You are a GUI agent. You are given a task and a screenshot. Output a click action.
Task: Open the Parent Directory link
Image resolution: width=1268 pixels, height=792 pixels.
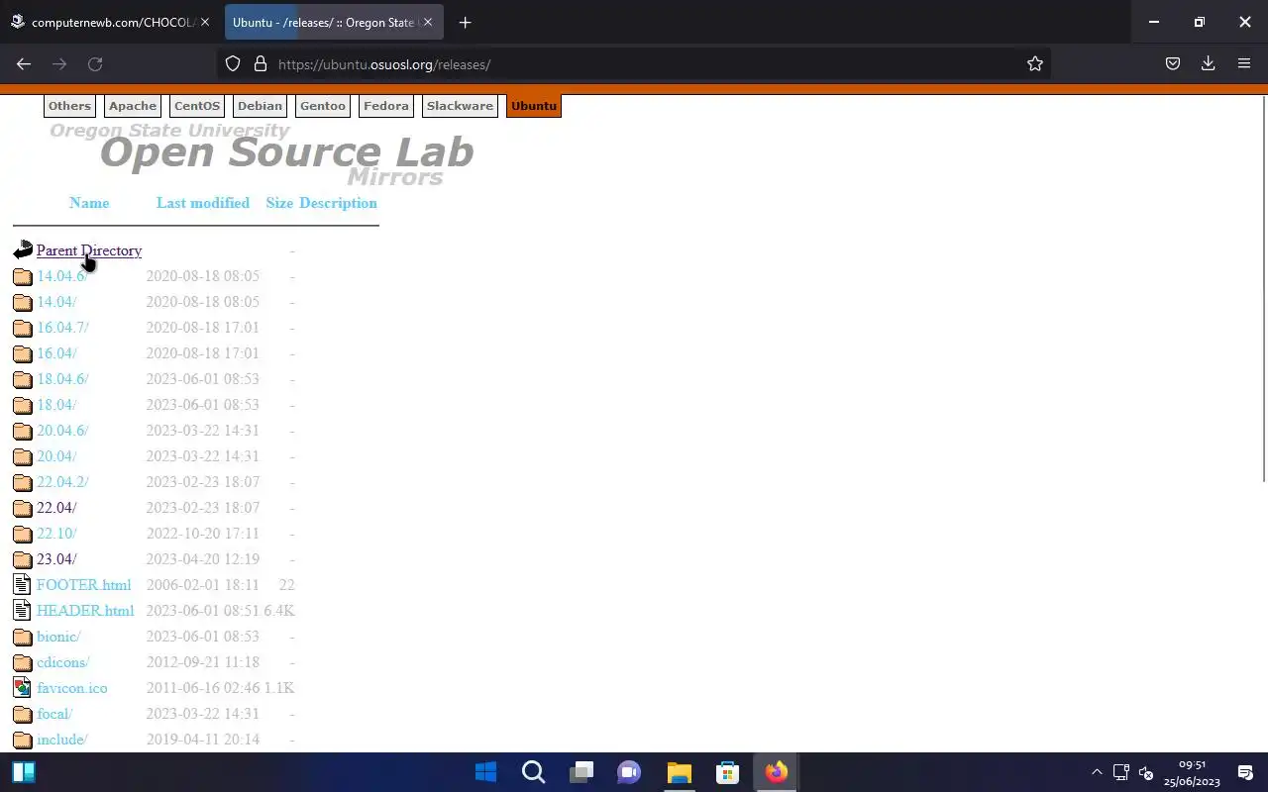click(89, 250)
